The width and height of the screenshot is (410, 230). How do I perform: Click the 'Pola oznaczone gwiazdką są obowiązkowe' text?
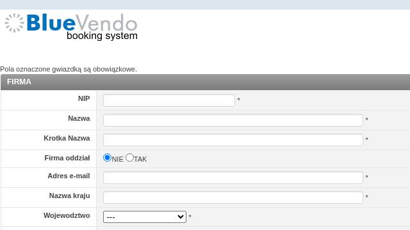(x=69, y=69)
